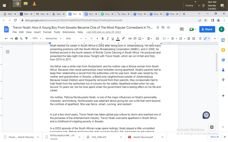This screenshot has height=142, width=228.
Task: Run spelling and grammar check icon
Action: (x=21, y=38)
